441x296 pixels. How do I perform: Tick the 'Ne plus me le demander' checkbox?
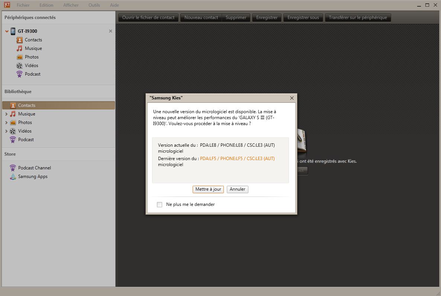coord(160,204)
